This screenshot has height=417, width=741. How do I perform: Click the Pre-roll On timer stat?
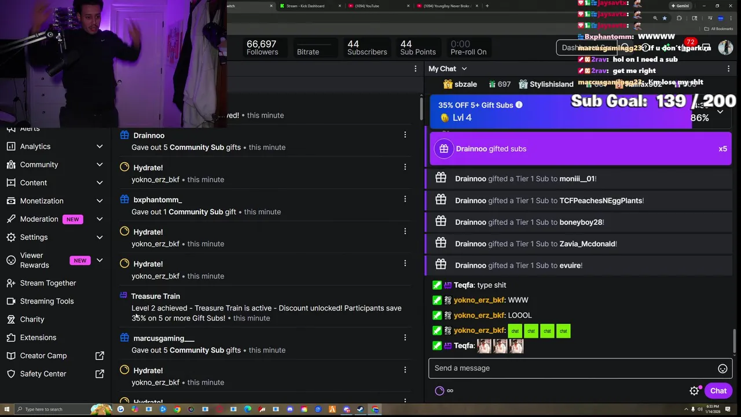(468, 47)
